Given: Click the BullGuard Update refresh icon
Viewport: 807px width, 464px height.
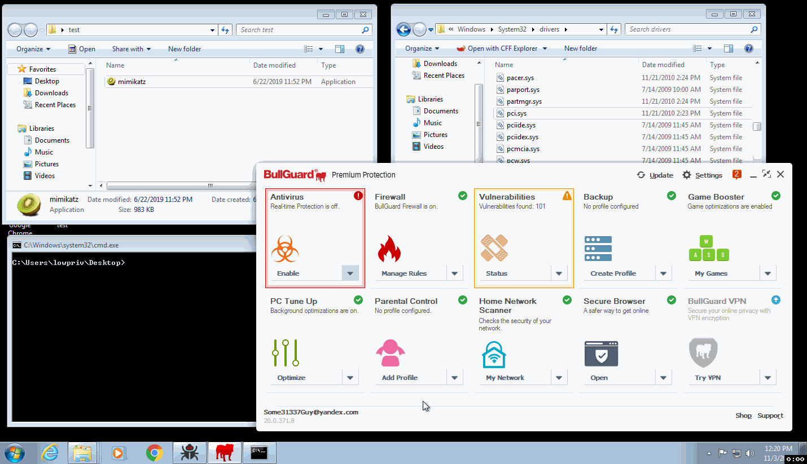Looking at the screenshot, I should click(641, 175).
